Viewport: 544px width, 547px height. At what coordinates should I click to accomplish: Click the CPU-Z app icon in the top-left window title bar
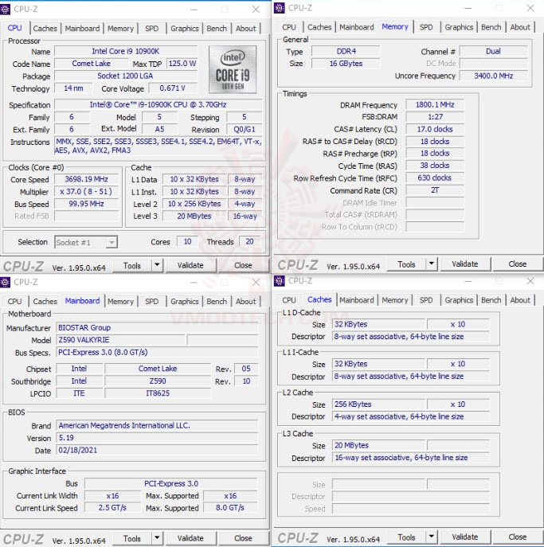tap(5, 10)
